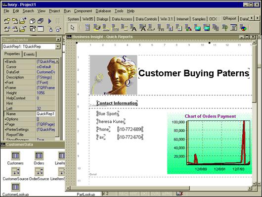Switch to the Events tab
262x197 pixels.
(x=29, y=54)
